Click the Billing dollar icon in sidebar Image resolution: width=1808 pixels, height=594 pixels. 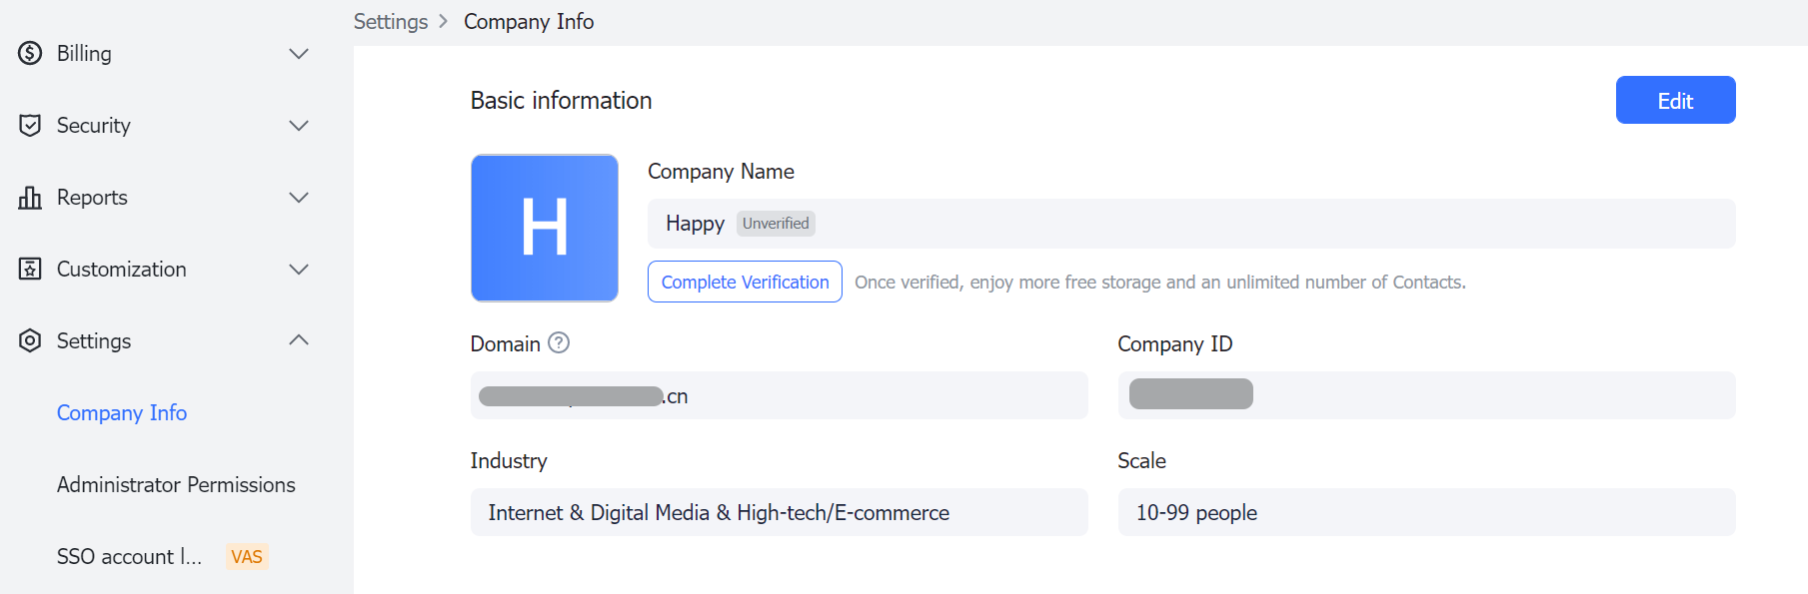click(30, 53)
